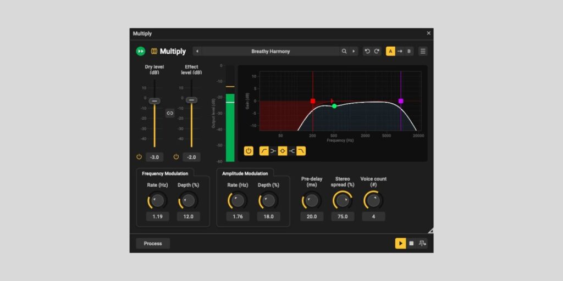Edit the Effect level value -2.0
Viewport: 563px width, 281px height.
[191, 157]
